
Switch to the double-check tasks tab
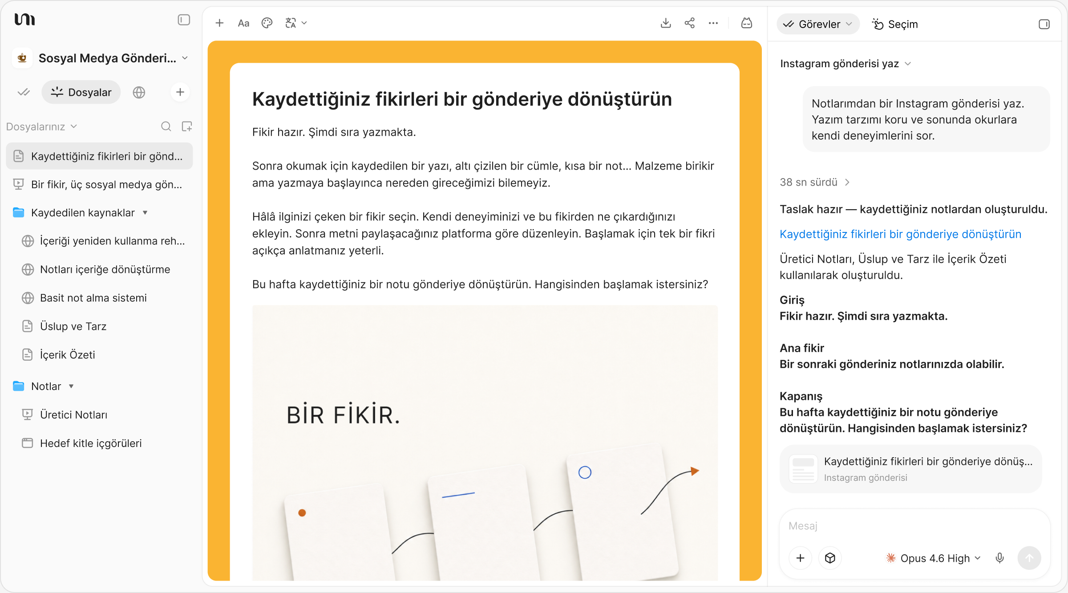[x=24, y=92]
